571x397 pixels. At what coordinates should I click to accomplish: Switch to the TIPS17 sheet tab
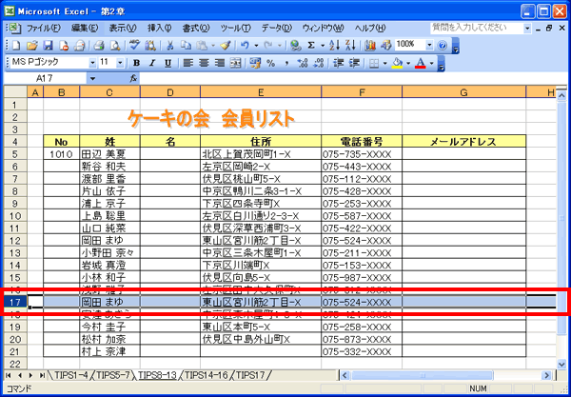[x=249, y=375]
